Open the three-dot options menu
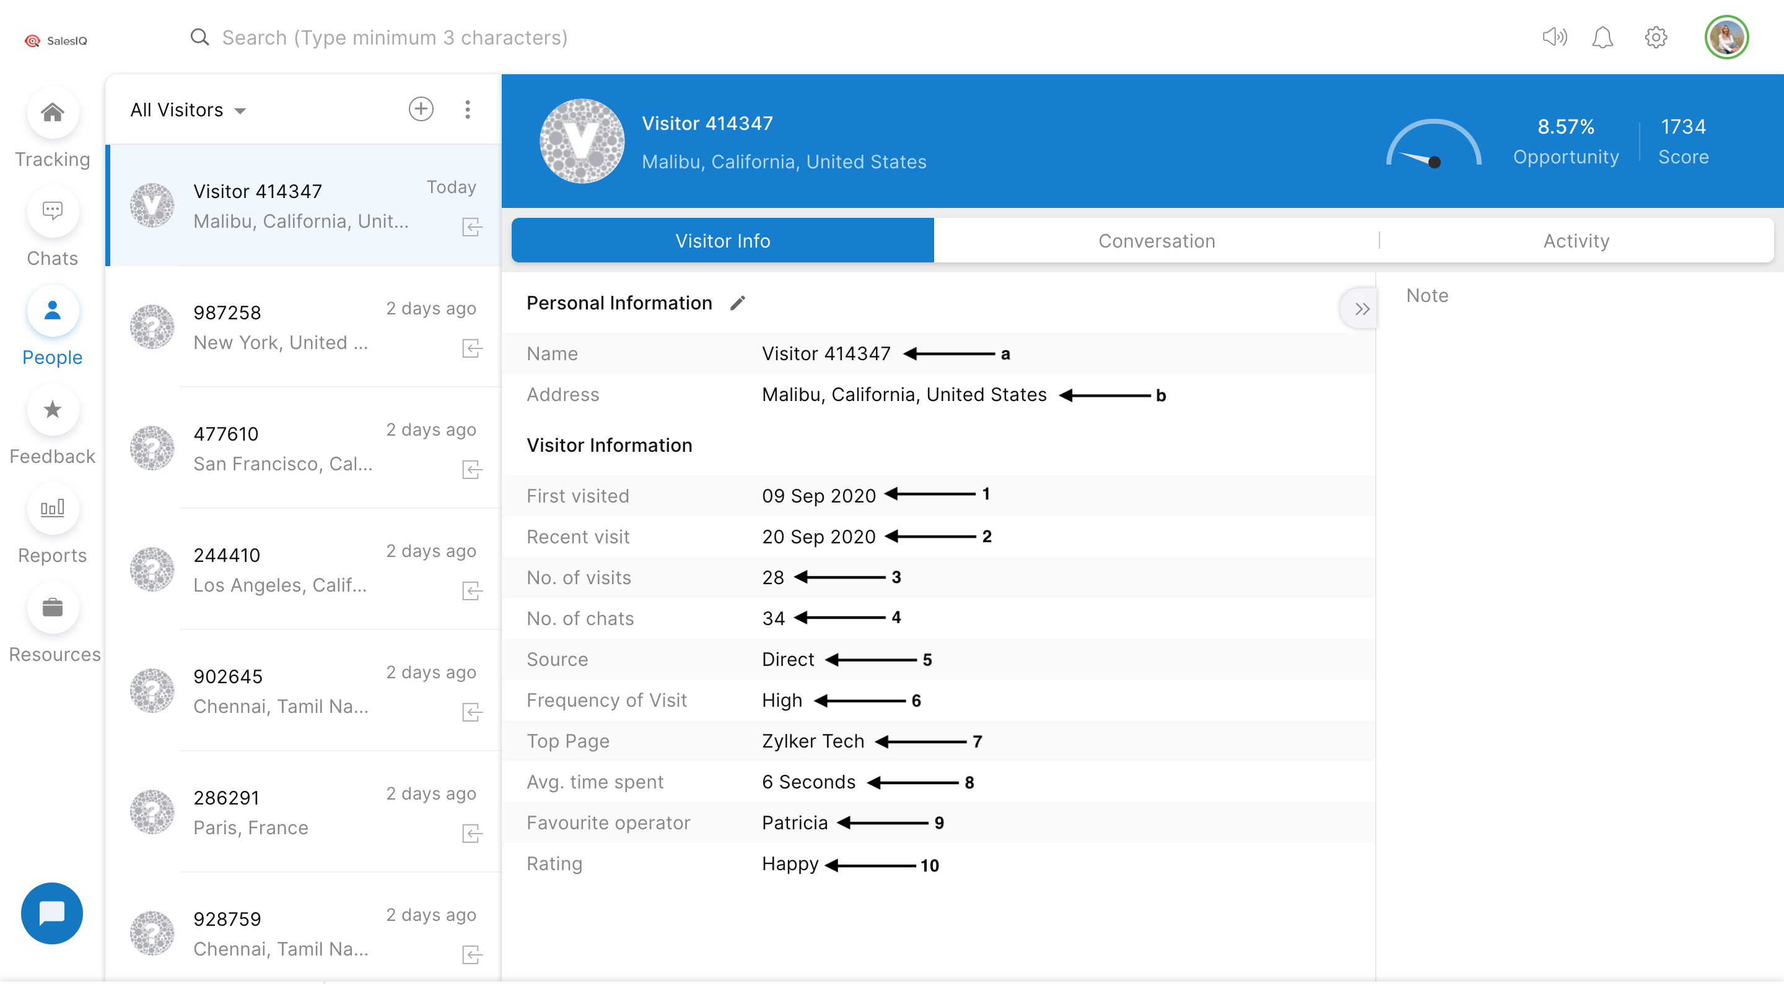The height and width of the screenshot is (984, 1784). [x=468, y=110]
